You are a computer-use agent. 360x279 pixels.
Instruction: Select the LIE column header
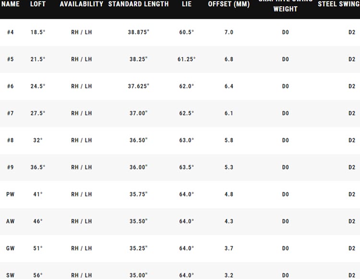(186, 4)
